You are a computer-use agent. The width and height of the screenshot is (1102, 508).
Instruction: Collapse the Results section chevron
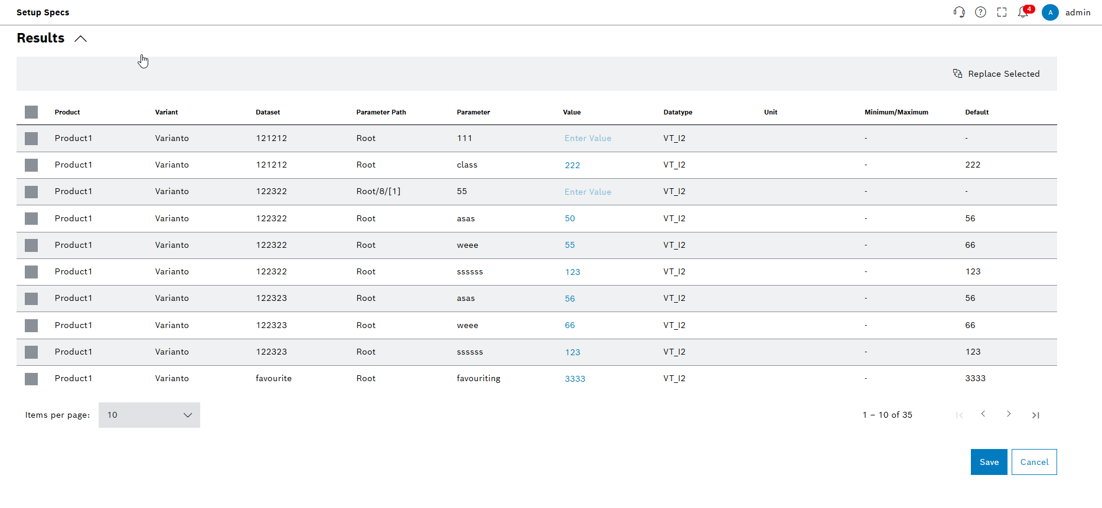coord(81,39)
